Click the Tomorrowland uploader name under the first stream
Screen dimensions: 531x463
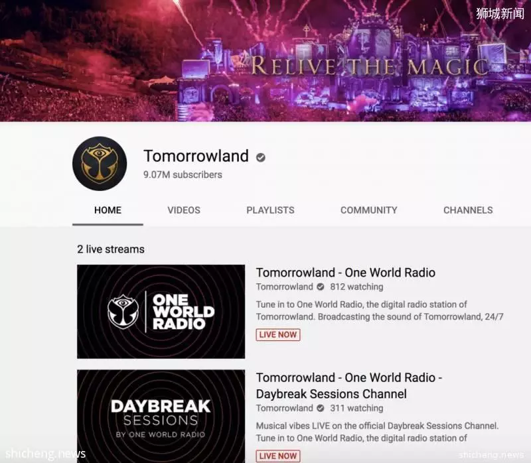(285, 287)
